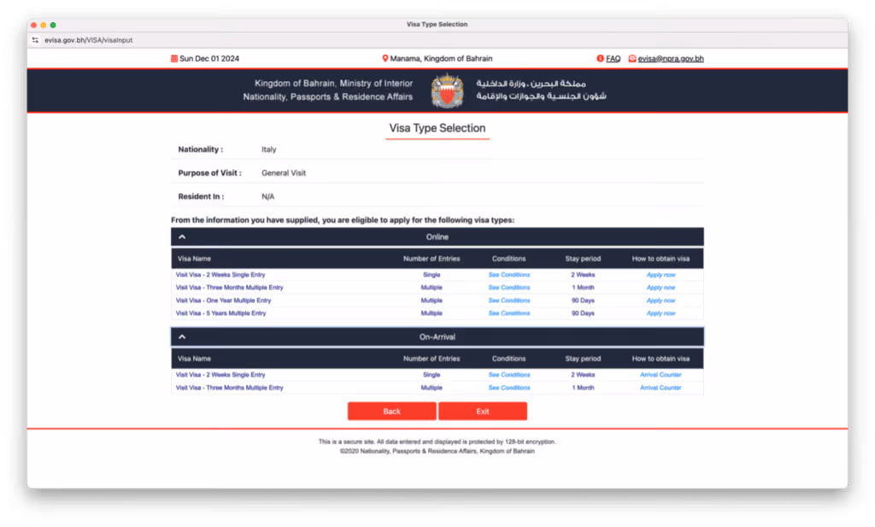Apply now for 5 Years Multiple Entry visa
The image size is (875, 527).
click(661, 313)
